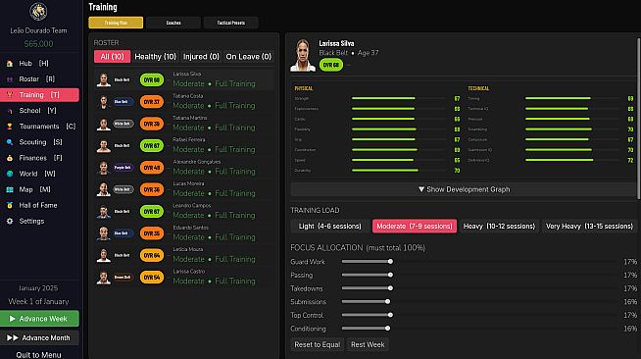Click Quit to Menu

[38, 355]
